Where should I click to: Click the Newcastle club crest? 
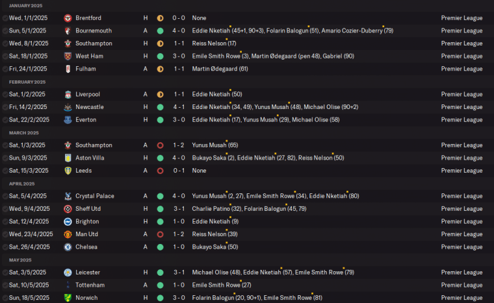pos(68,107)
